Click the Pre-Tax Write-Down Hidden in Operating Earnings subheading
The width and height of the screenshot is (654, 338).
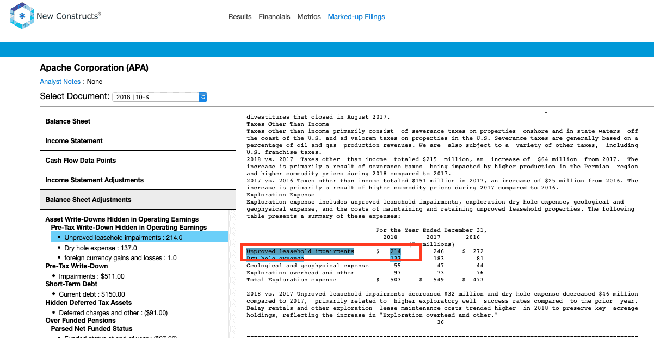(x=129, y=228)
